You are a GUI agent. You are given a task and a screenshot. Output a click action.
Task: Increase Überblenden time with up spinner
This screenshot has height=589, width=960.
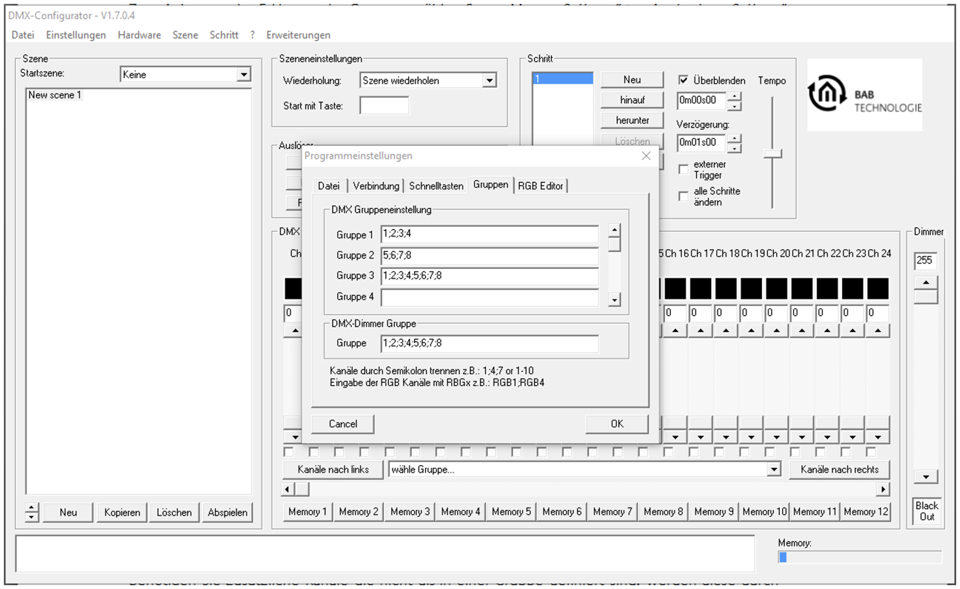[x=734, y=96]
